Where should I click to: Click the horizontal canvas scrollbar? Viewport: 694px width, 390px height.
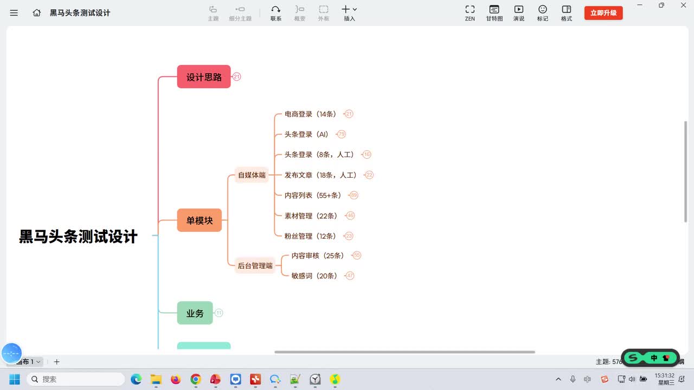click(404, 352)
